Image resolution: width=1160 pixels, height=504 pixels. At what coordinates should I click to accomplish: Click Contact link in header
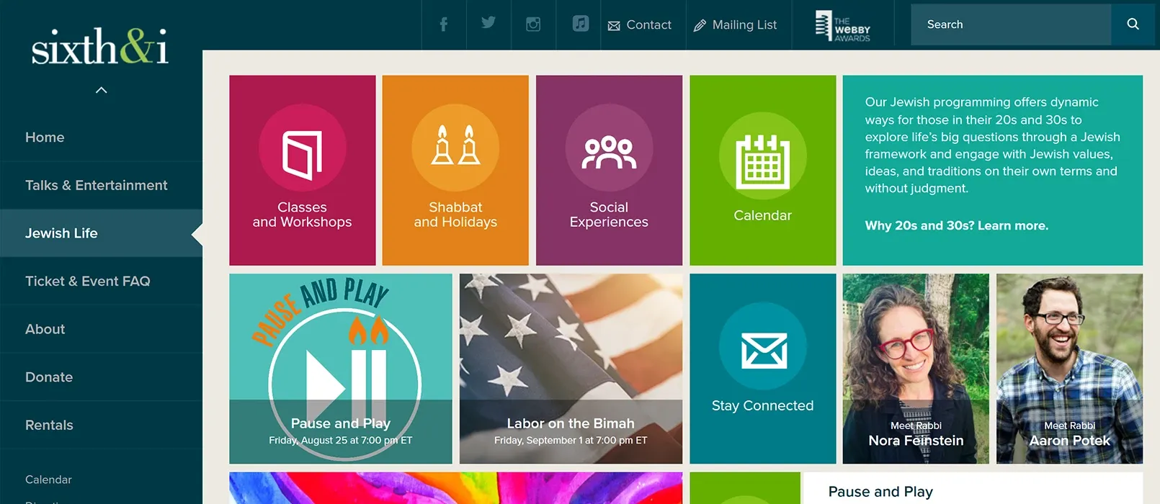pyautogui.click(x=640, y=25)
